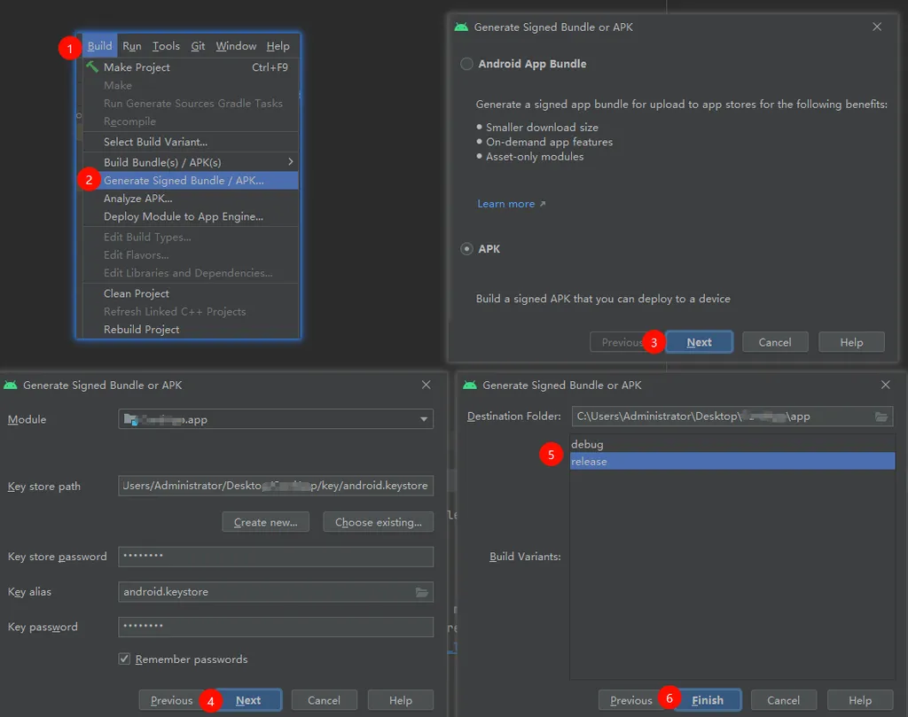Open the Help menu
The width and height of the screenshot is (908, 717).
278,46
